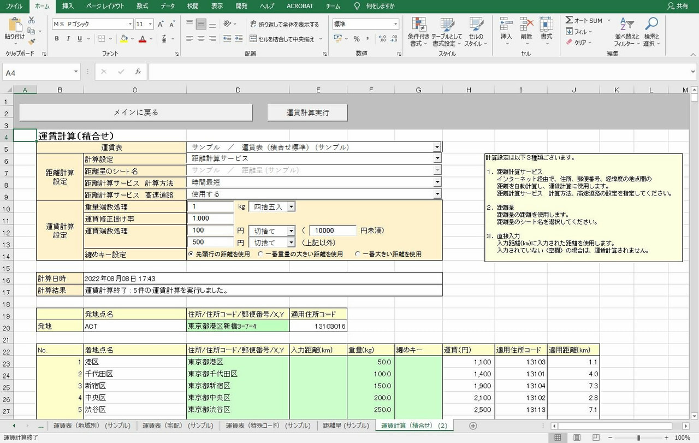The image size is (699, 443).
Task: Open the 運賃表 dropdown list
Action: point(437,146)
